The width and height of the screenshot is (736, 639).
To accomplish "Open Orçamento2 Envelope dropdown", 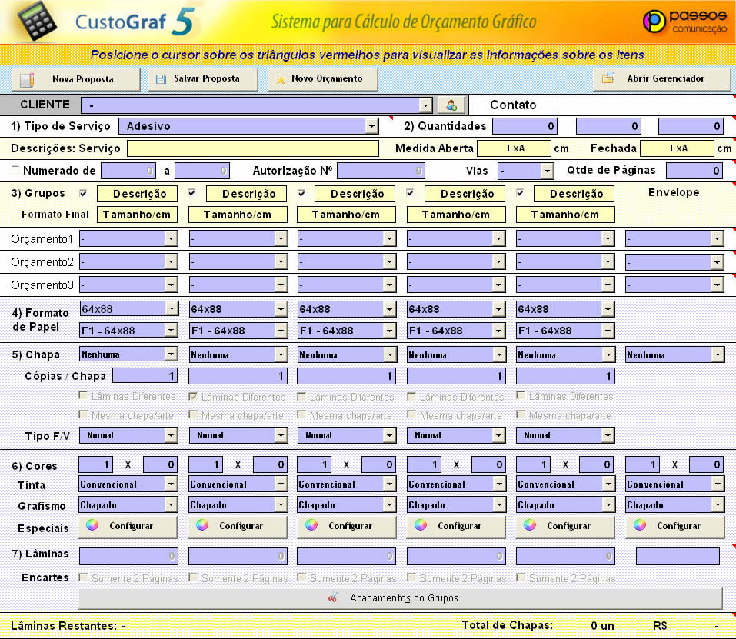I will pyautogui.click(x=717, y=261).
